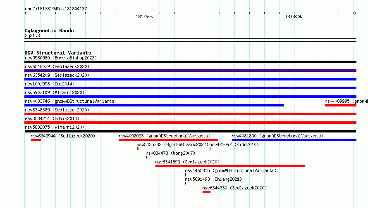
Task: Select the red bar under nsv6348385
Action: [x=190, y=114]
